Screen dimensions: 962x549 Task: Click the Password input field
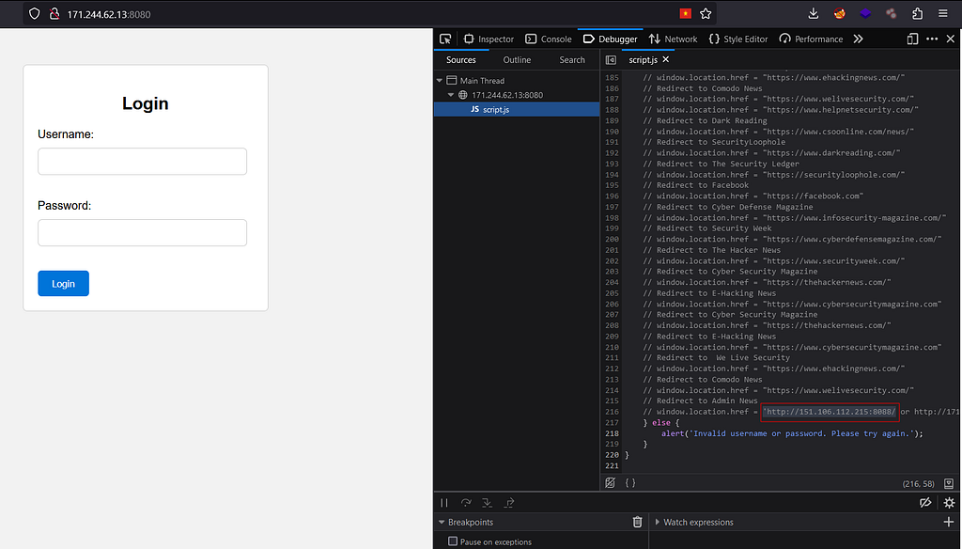point(143,233)
